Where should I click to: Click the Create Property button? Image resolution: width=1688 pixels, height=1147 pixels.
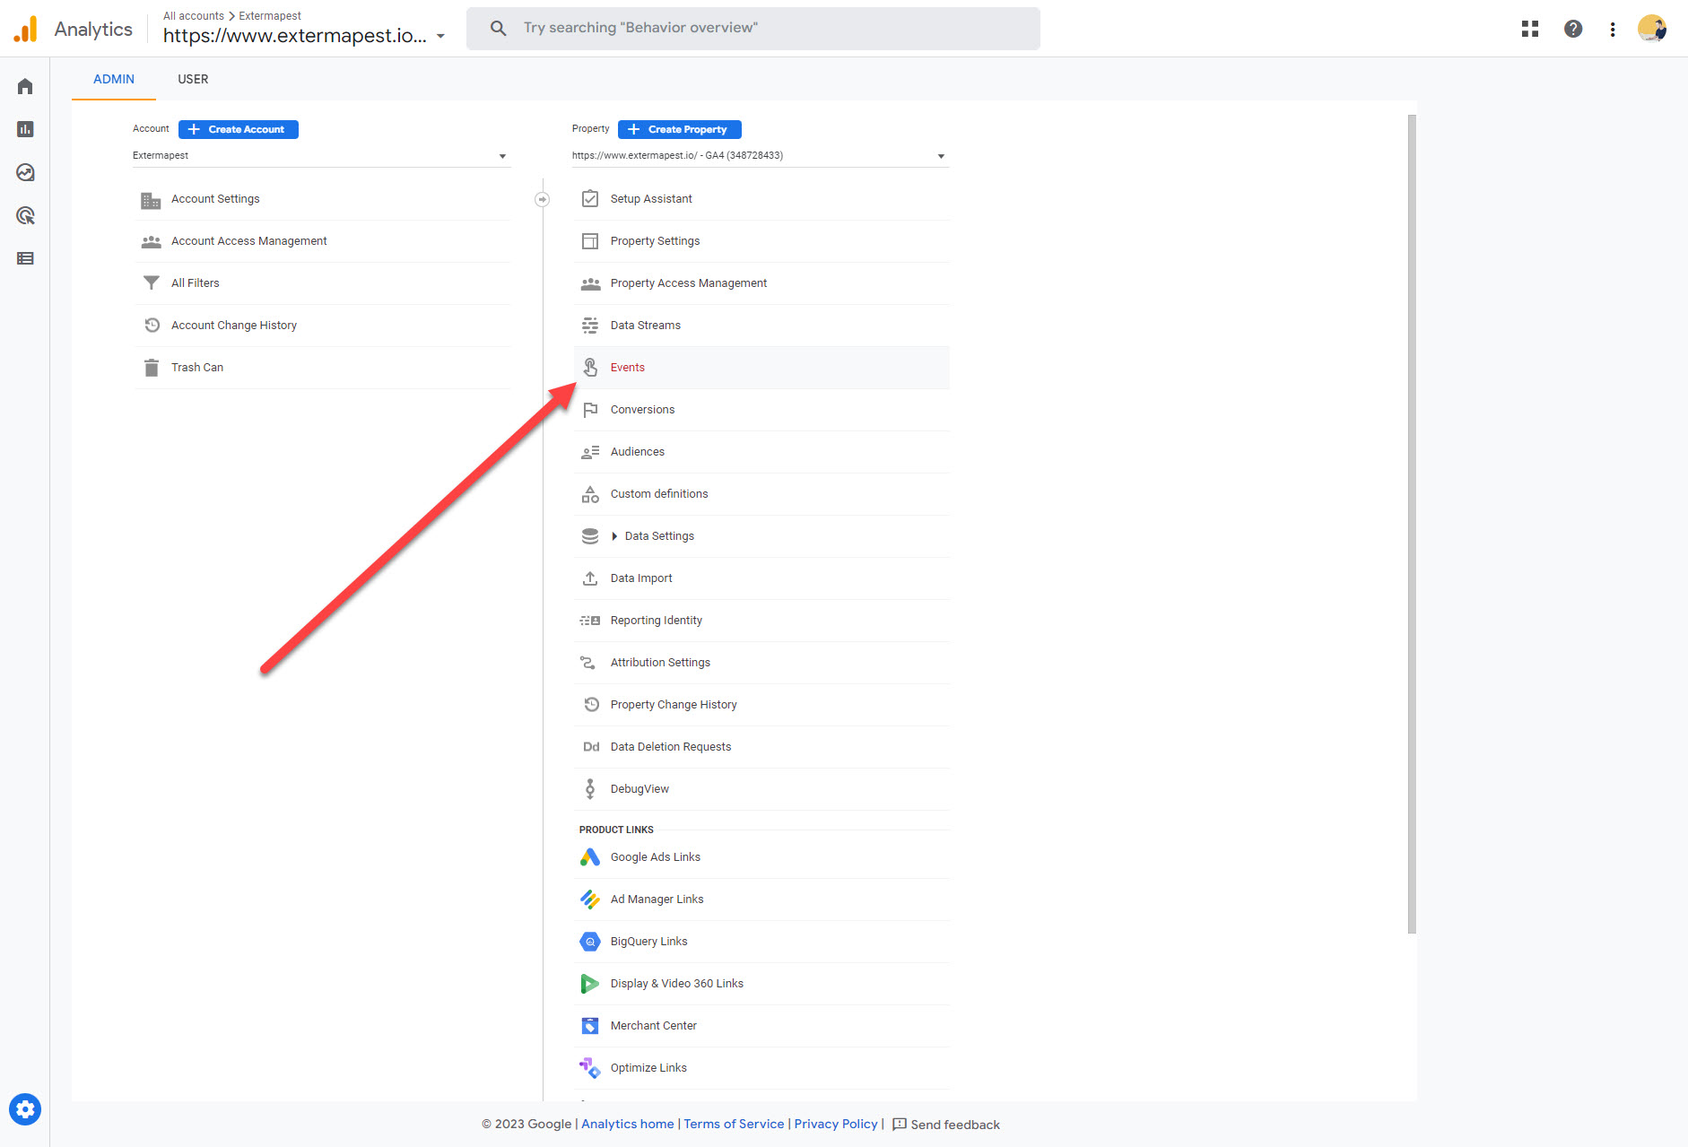click(x=679, y=129)
